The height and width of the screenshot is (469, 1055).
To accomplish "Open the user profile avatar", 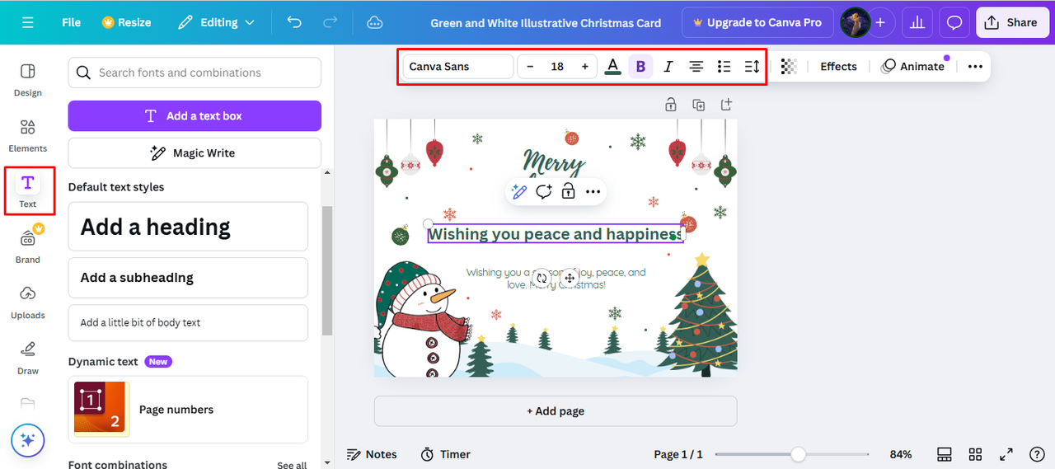I will pyautogui.click(x=855, y=22).
